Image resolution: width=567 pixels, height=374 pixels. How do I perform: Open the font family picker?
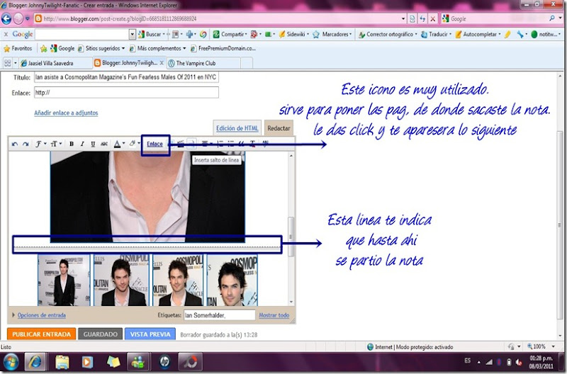(x=40, y=144)
